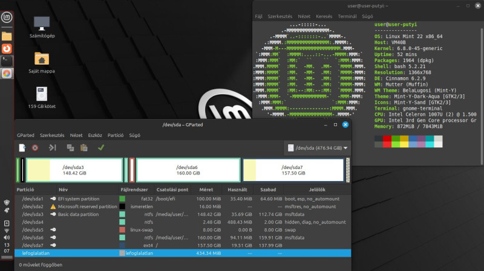Screen dimensions: 484x271
Task: Open the GParted menu
Action: pyautogui.click(x=25, y=135)
